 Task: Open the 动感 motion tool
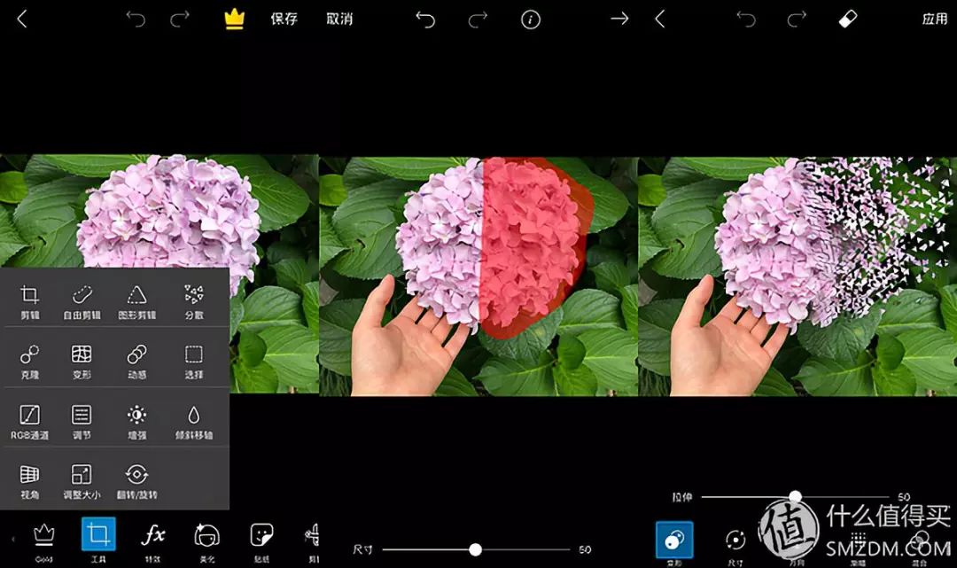(136, 361)
